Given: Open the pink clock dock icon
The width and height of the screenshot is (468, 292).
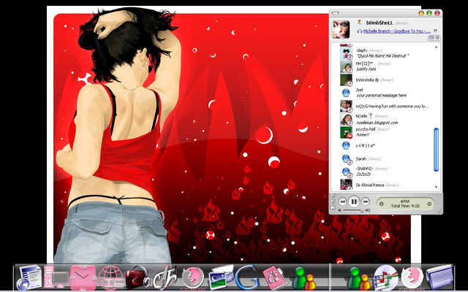Looking at the screenshot, I should tap(83, 277).
